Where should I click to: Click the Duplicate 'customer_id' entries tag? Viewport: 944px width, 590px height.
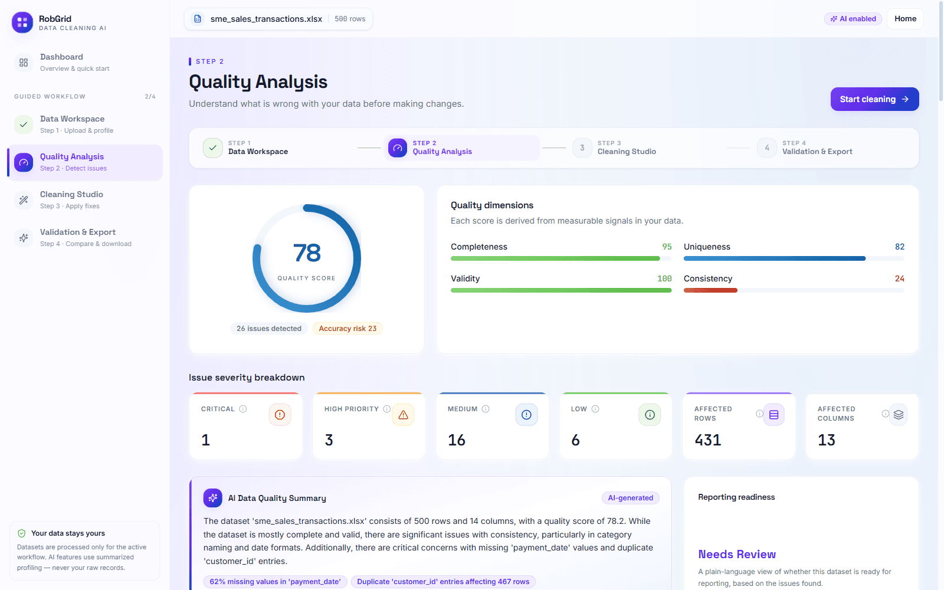(x=443, y=582)
